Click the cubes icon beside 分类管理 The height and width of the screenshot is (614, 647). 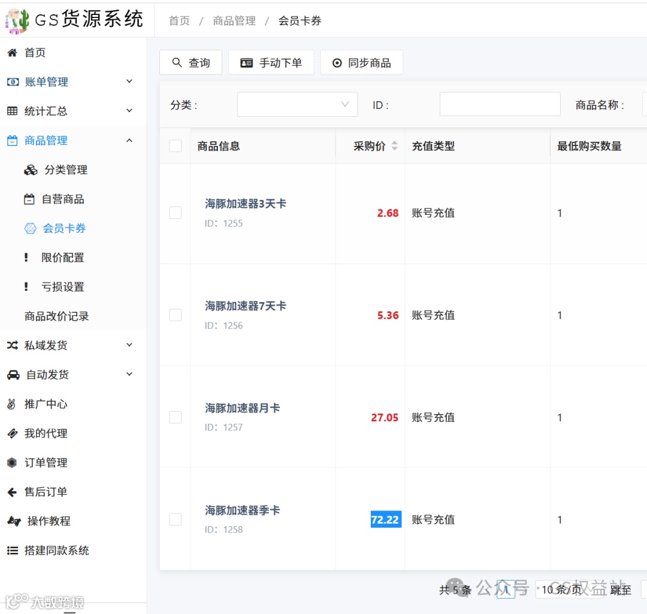[x=31, y=170]
